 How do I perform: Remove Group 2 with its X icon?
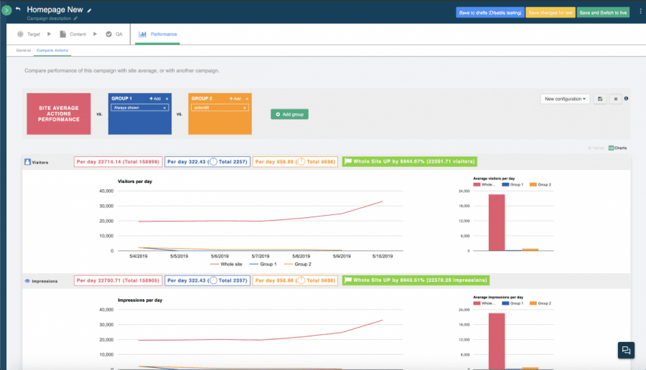point(247,98)
